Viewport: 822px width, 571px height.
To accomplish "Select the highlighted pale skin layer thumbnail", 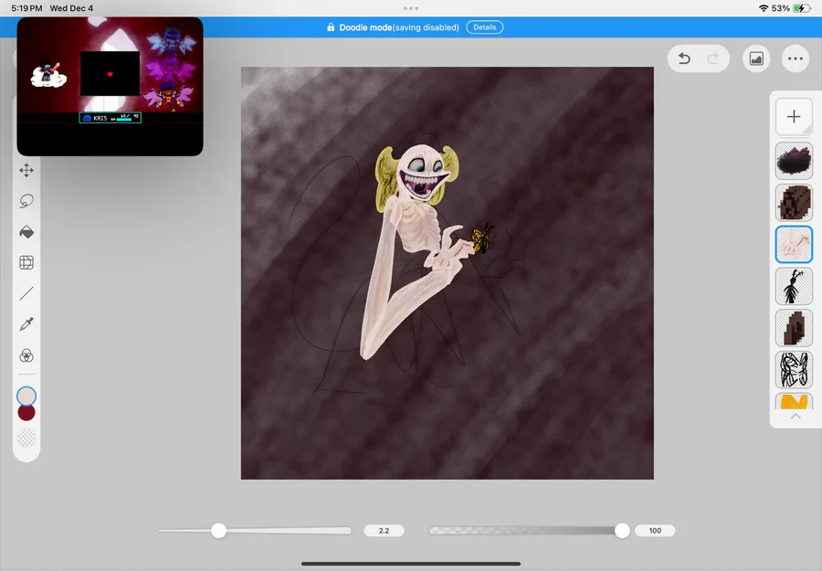I will click(x=794, y=244).
